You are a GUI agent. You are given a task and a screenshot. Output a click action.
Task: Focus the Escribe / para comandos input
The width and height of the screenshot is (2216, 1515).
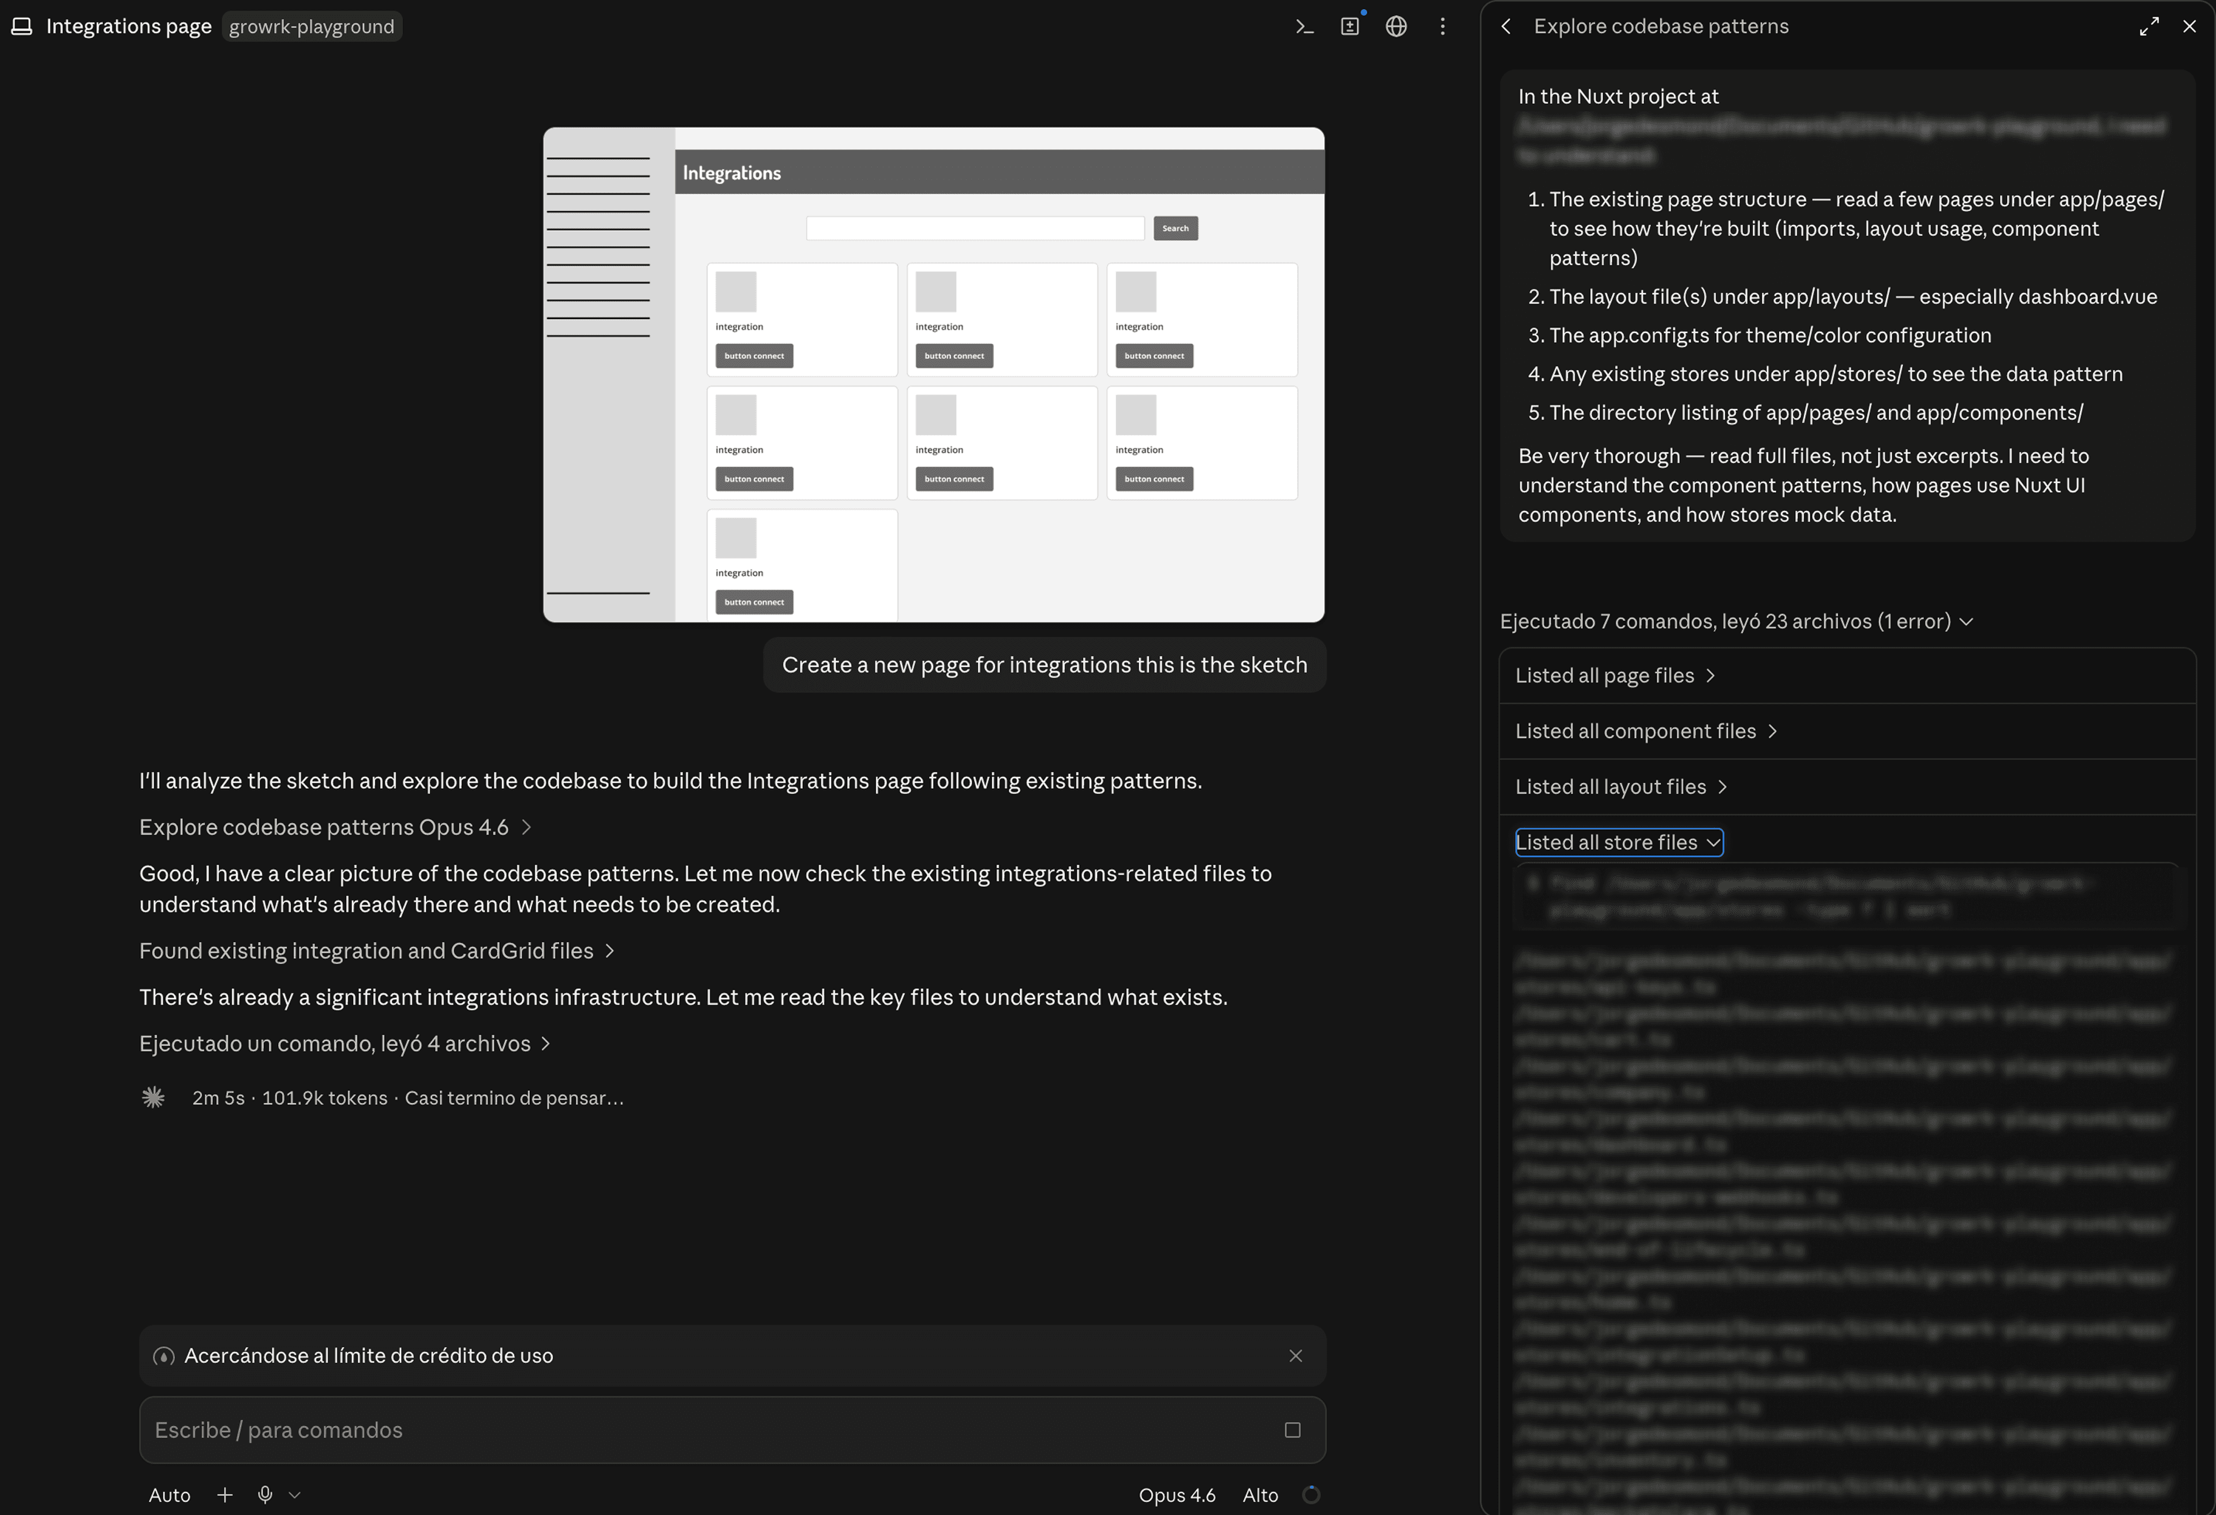tap(732, 1429)
